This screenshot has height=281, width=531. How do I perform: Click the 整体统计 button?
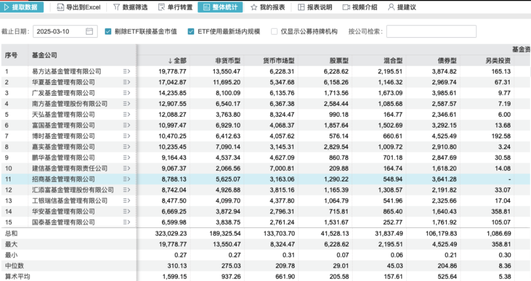pyautogui.click(x=220, y=7)
